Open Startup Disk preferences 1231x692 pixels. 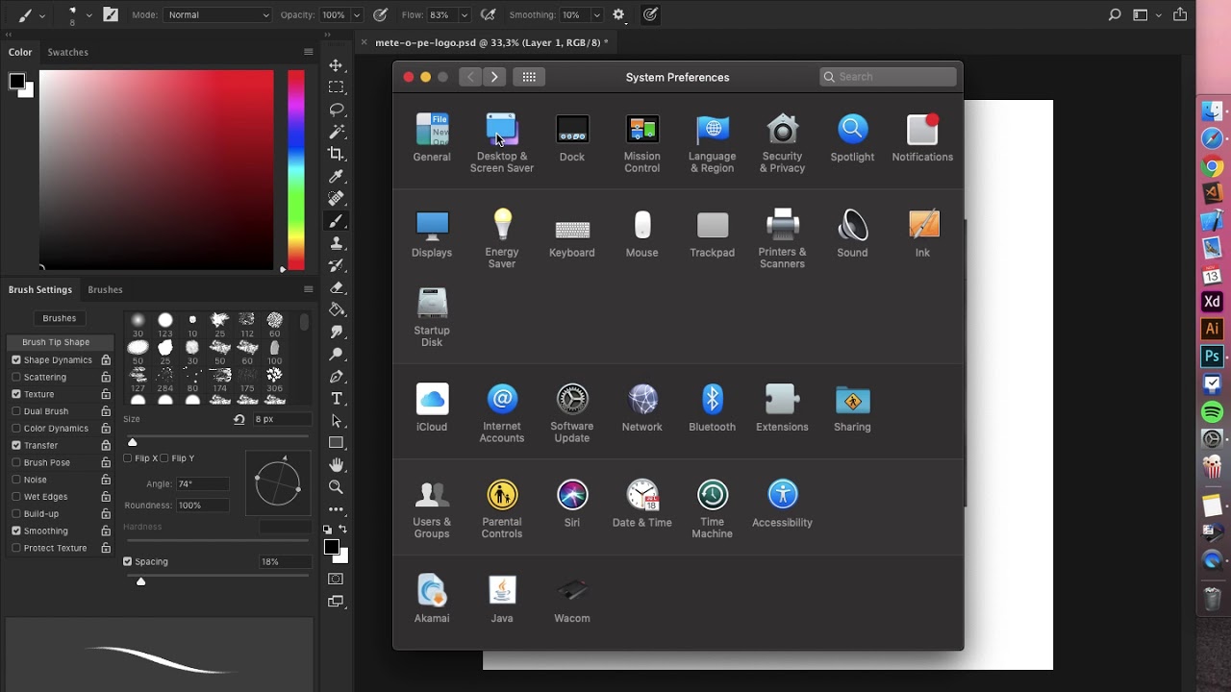point(432,316)
